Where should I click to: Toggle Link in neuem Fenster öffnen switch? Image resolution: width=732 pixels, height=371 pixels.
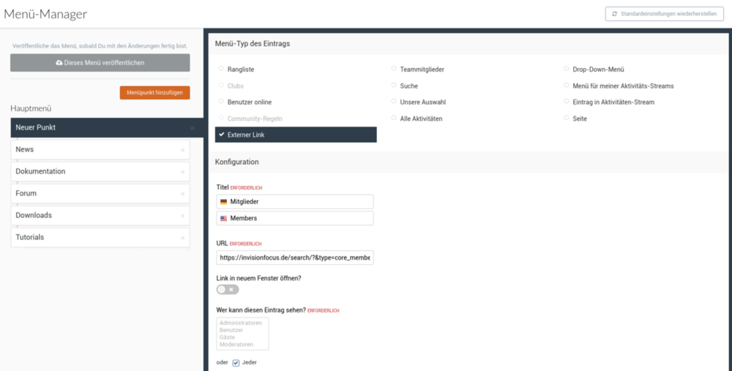(x=227, y=290)
